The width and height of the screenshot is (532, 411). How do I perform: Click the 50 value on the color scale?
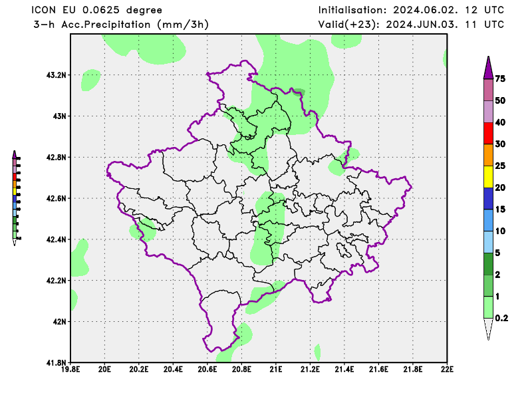pos(500,101)
